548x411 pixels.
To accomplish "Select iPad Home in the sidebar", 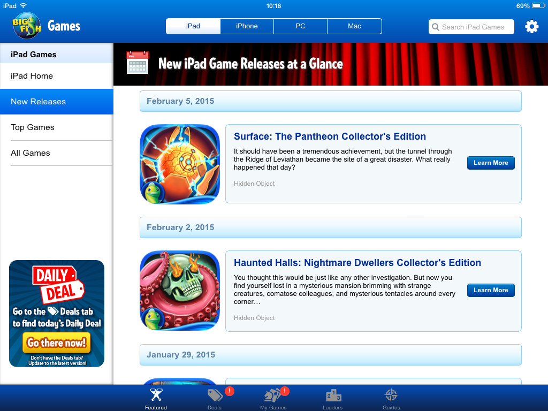I will click(x=57, y=76).
